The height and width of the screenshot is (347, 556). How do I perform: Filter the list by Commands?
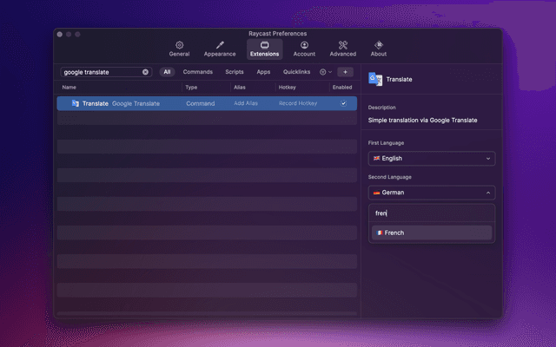click(x=198, y=72)
